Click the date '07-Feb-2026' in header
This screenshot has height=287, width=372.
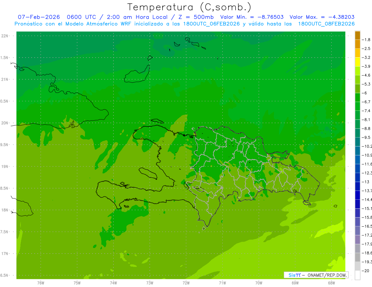39,17
